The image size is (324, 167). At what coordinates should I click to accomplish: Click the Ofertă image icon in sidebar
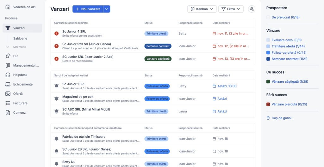8,94
